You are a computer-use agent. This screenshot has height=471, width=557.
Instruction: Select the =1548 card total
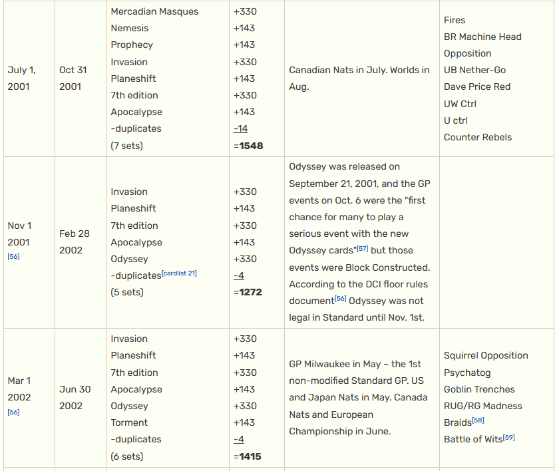tap(248, 145)
